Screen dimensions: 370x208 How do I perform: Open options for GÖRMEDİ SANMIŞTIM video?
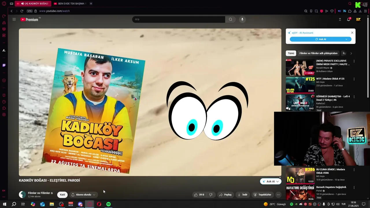(x=354, y=97)
